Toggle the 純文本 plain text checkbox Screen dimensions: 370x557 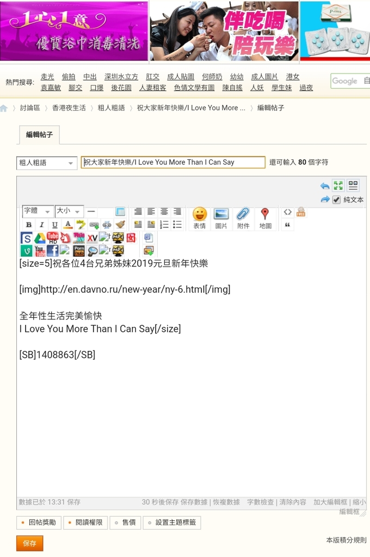click(337, 200)
